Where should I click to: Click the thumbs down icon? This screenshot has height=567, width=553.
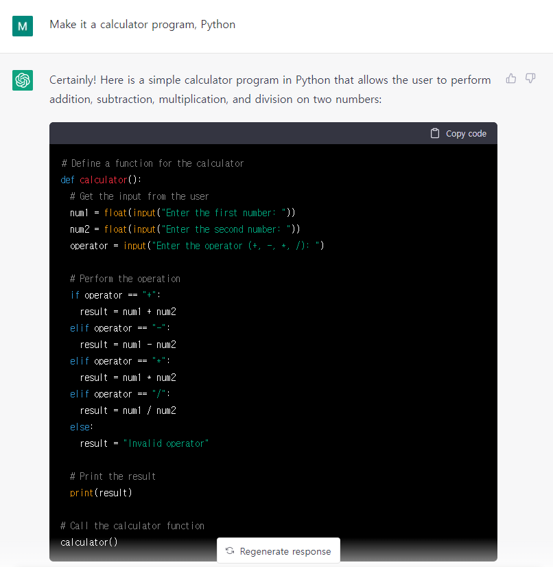(530, 78)
